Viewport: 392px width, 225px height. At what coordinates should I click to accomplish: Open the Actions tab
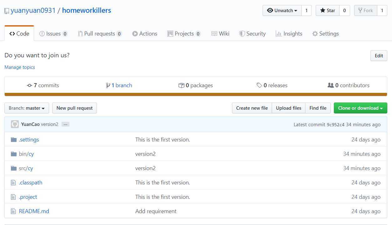(145, 34)
